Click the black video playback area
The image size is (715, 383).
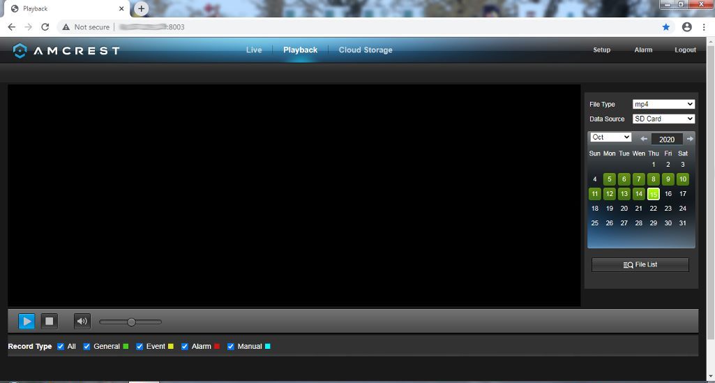(294, 195)
